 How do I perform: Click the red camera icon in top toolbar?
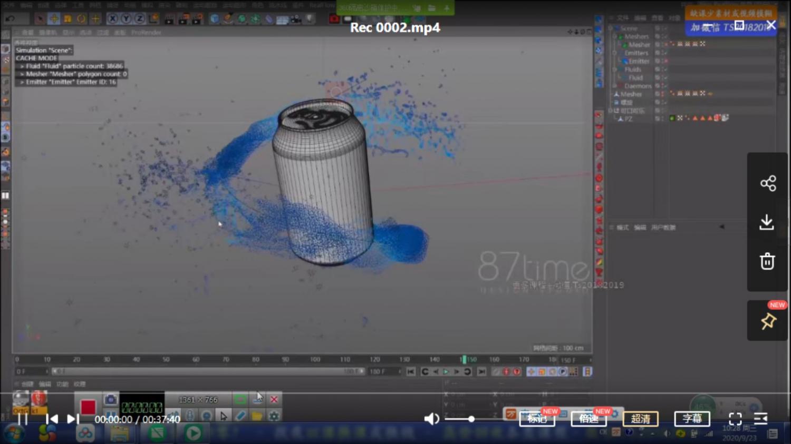pyautogui.click(x=334, y=19)
